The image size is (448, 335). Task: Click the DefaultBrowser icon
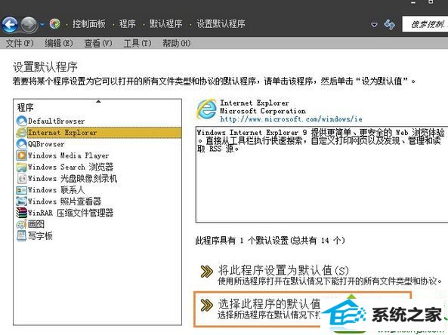[x=21, y=121]
